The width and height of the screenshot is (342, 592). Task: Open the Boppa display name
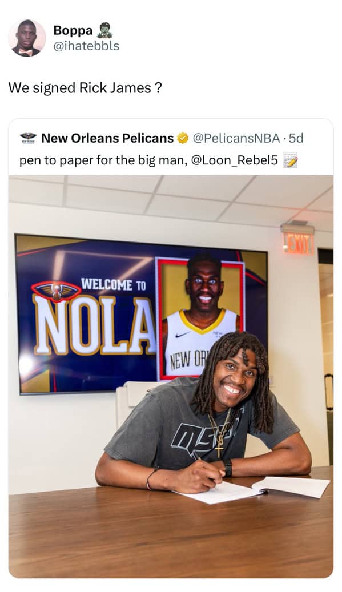pyautogui.click(x=73, y=30)
